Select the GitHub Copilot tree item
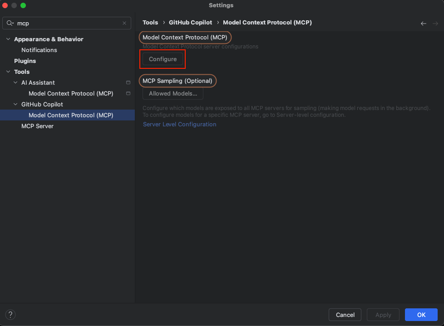The height and width of the screenshot is (326, 444). tap(42, 104)
